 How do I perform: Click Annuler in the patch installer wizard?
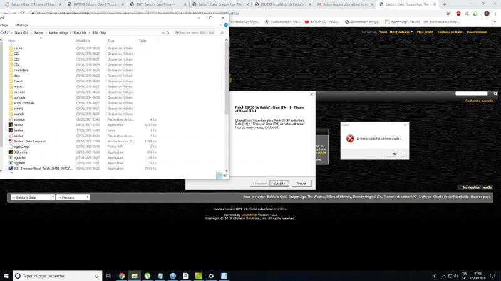click(x=301, y=184)
